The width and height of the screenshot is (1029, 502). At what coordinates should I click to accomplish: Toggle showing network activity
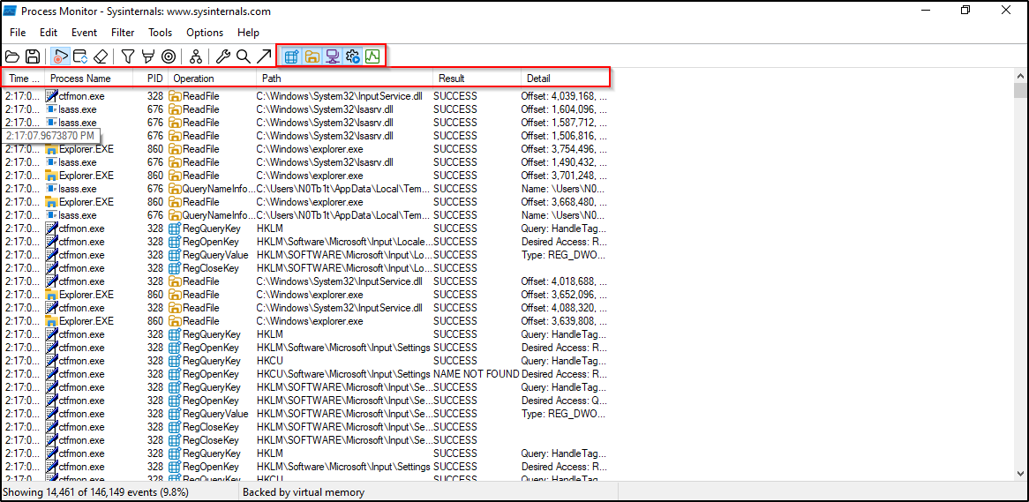click(x=332, y=56)
